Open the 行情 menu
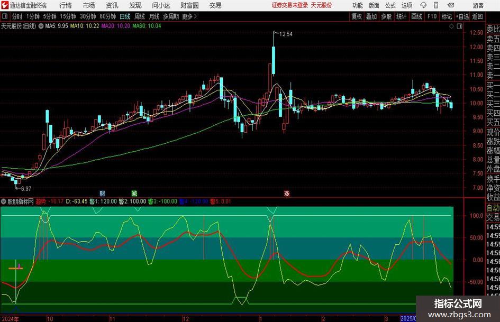The image size is (500, 322). (66, 5)
